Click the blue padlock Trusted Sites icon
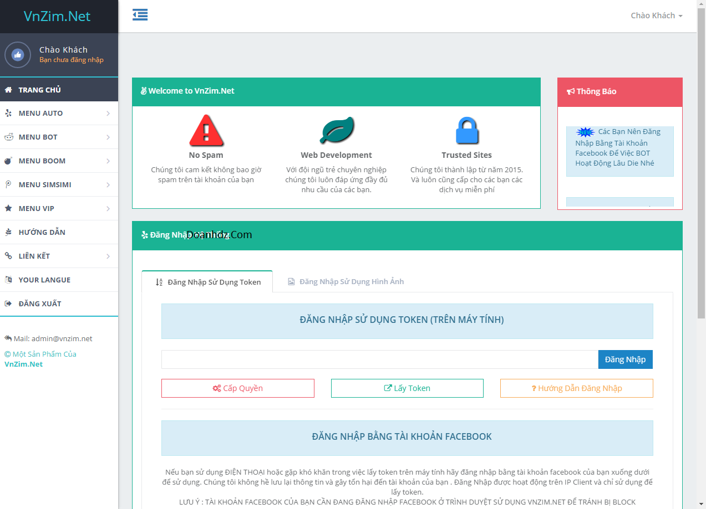 point(466,131)
